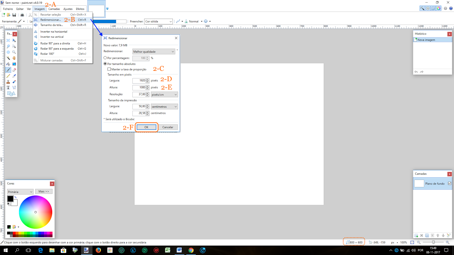Toggle the History window clock icon

click(428, 8)
